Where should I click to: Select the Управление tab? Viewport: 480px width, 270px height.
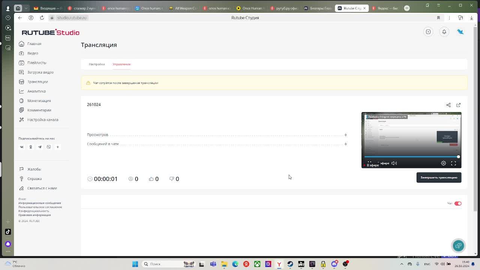[121, 64]
